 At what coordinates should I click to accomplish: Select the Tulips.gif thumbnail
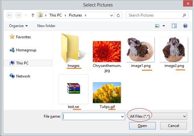tap(107, 95)
